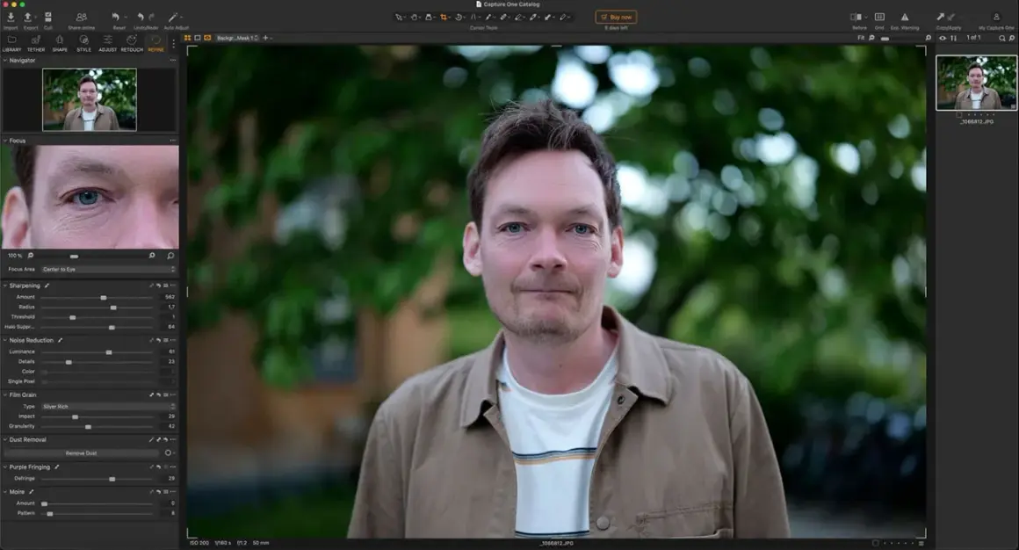Click the Defringe slider handle
Screen dimensions: 1019x550
coord(112,479)
